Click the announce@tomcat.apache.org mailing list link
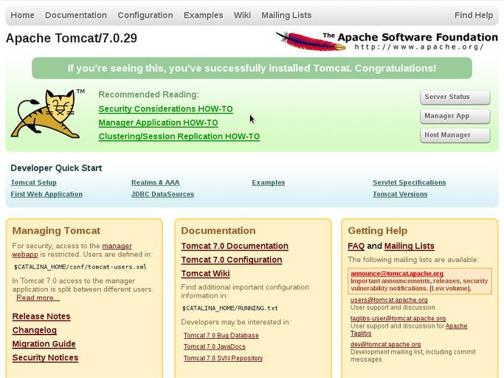 click(397, 273)
